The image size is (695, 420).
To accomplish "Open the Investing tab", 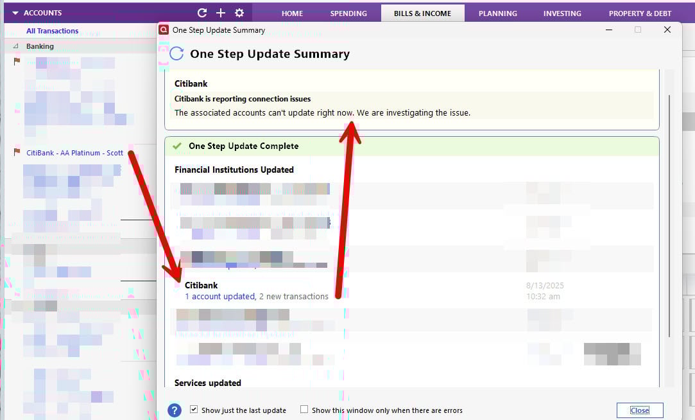I will (562, 13).
